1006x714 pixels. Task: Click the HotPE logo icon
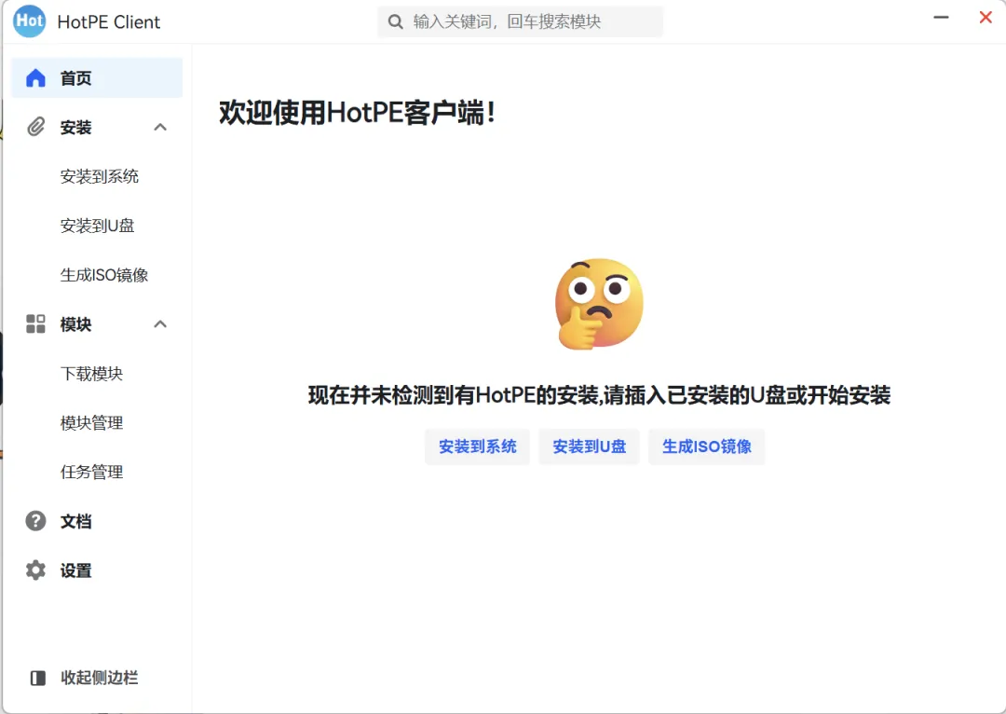[x=30, y=21]
